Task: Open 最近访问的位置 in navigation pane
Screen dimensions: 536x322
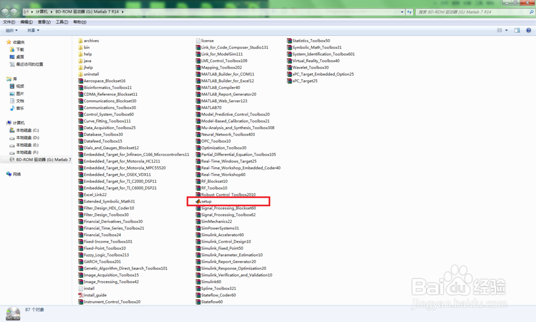Action: tap(29, 64)
